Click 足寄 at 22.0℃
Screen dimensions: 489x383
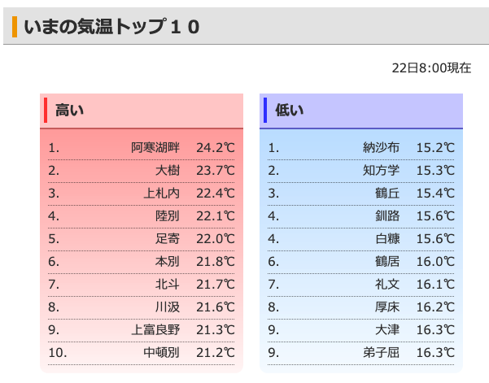pos(168,239)
